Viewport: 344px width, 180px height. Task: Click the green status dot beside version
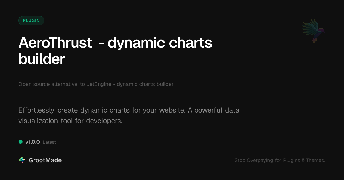21,142
